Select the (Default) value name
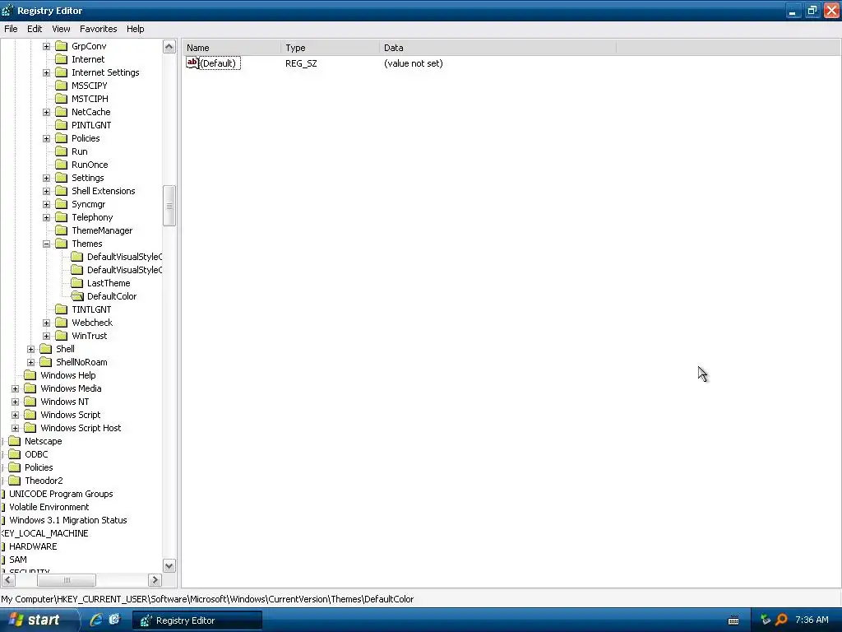 click(218, 63)
